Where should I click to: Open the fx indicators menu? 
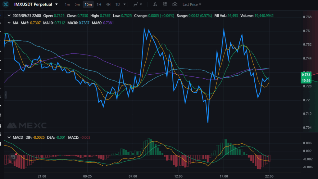click(155, 4)
